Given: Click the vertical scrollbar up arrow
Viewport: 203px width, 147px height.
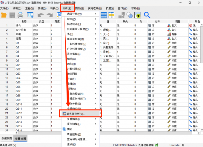Looking at the screenshot, I should tap(202, 25).
